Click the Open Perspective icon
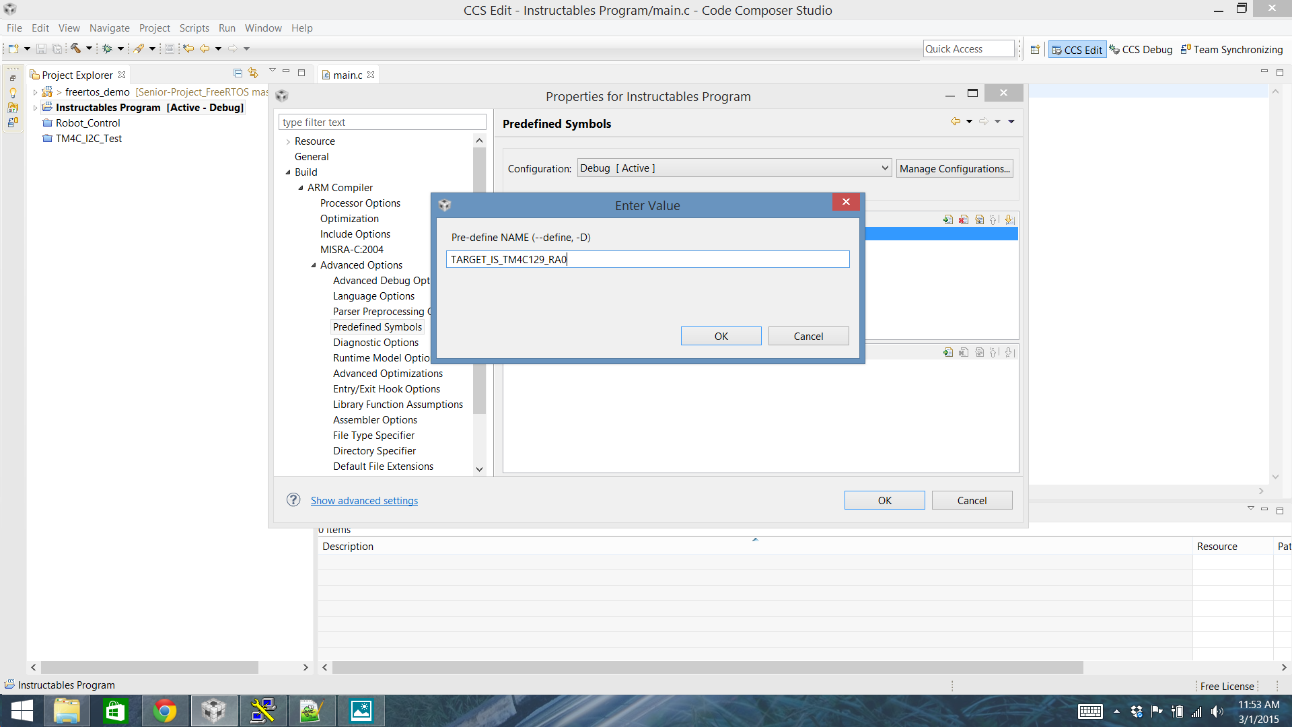The image size is (1292, 727). 1035,49
